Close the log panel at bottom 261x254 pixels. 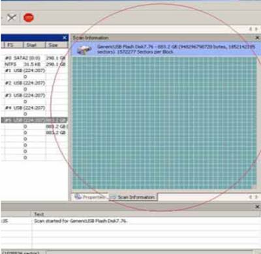point(257,206)
